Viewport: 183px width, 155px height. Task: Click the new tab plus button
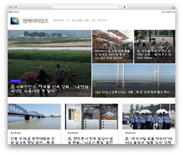(173, 8)
